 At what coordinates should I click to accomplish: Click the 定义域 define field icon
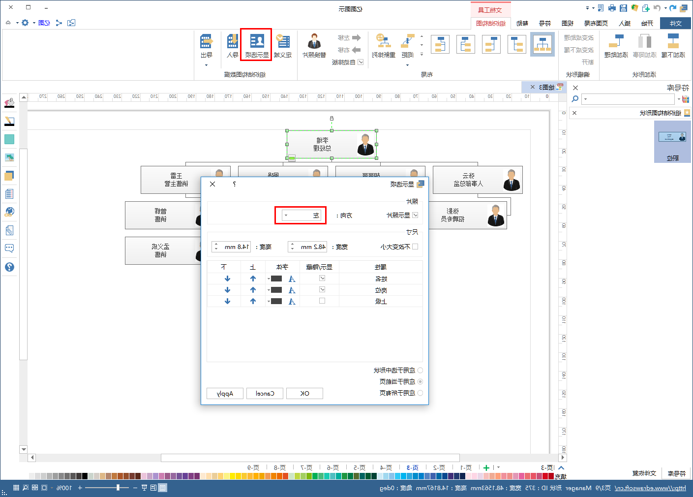[x=283, y=41]
